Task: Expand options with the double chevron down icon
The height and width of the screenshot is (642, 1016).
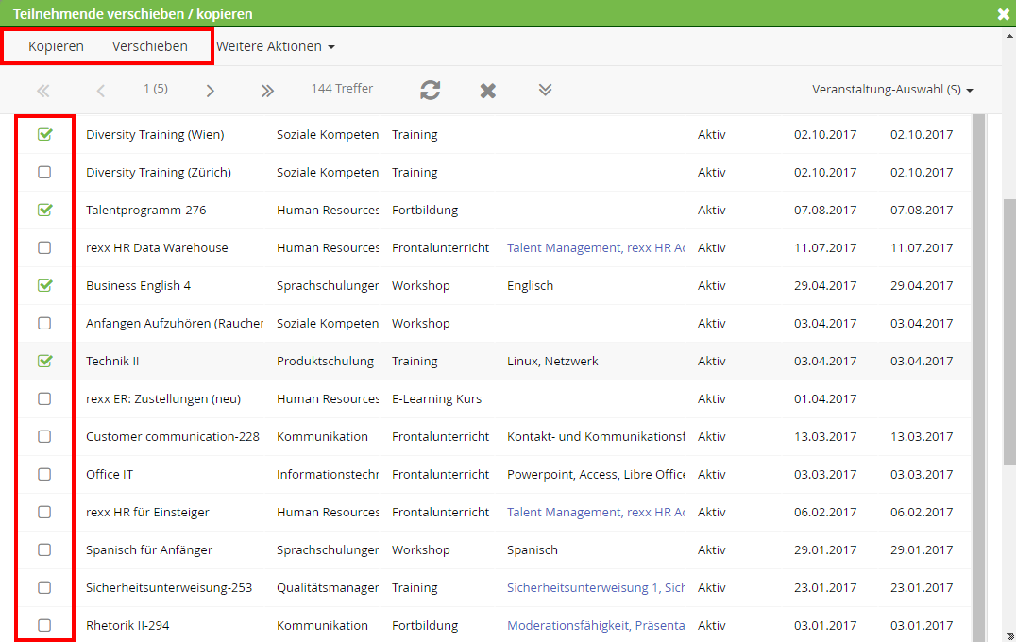Action: tap(545, 90)
